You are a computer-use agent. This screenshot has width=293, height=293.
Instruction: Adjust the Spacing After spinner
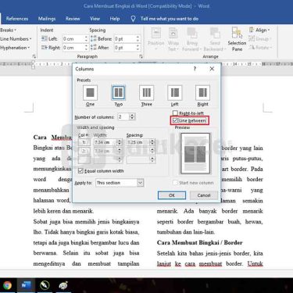[x=138, y=48]
